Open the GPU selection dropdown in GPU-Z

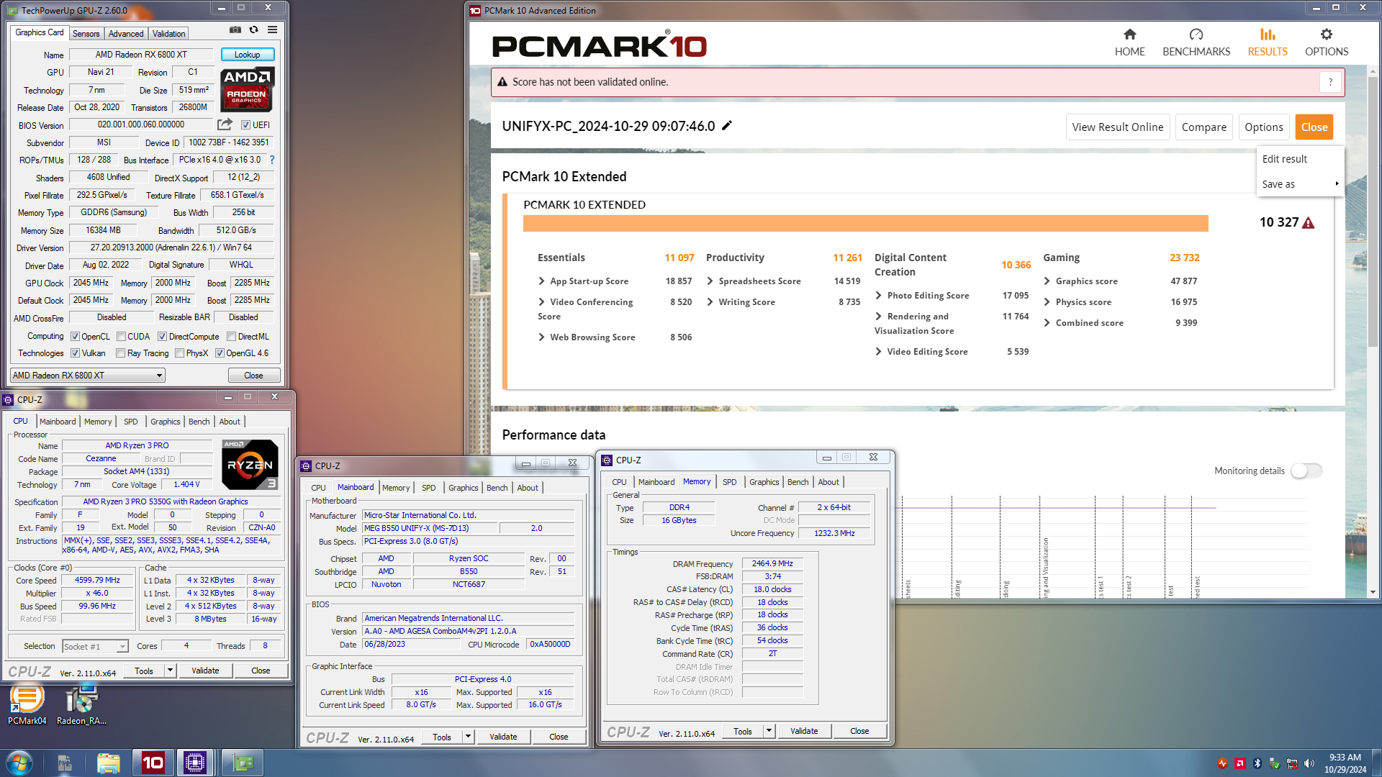pyautogui.click(x=87, y=376)
